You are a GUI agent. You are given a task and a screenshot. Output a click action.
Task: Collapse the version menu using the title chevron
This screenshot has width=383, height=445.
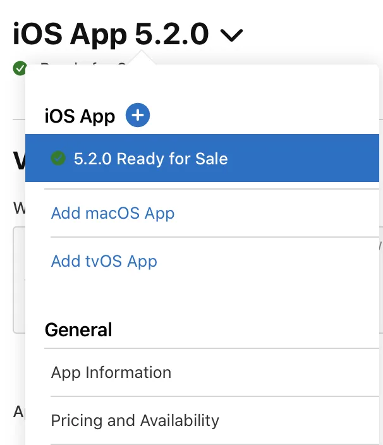click(x=232, y=36)
